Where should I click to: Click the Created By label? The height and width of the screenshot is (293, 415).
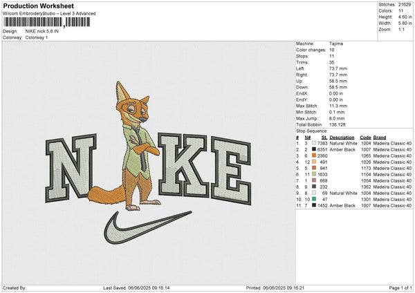15,287
